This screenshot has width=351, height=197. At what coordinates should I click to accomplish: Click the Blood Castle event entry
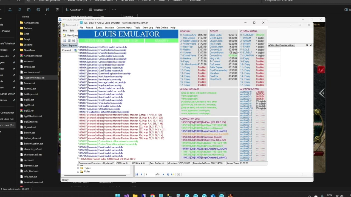[x=223, y=35]
